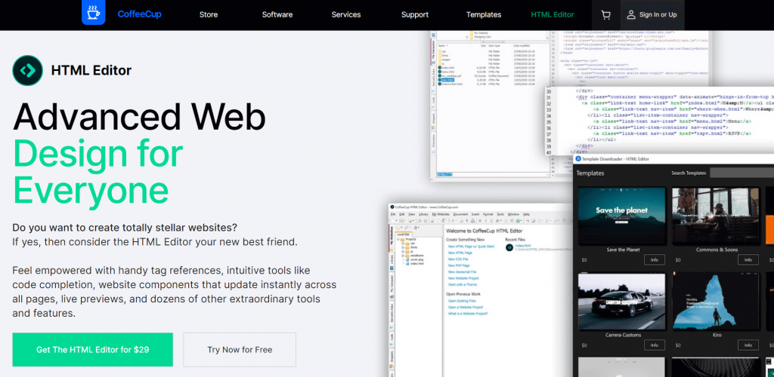Image resolution: width=774 pixels, height=377 pixels.
Task: Open the Document menu in editor window
Action: [460, 214]
